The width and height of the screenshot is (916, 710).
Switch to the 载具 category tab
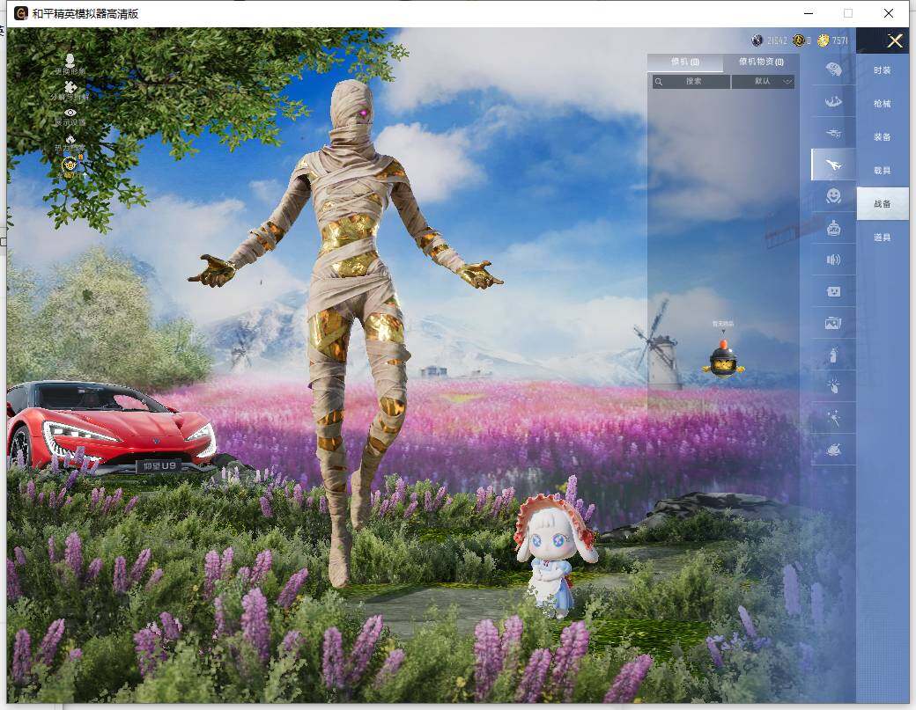point(883,171)
